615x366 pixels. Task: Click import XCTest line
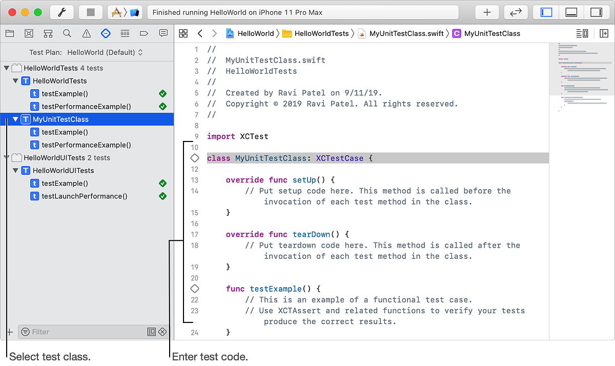pyautogui.click(x=238, y=136)
